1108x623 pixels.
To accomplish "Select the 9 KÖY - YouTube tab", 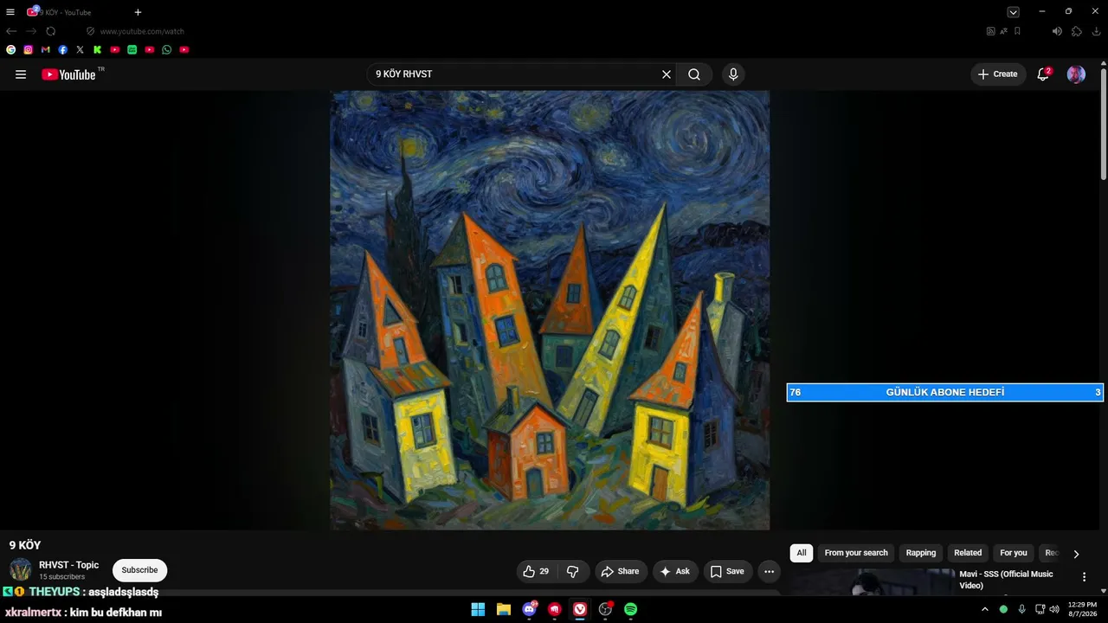I will (65, 12).
